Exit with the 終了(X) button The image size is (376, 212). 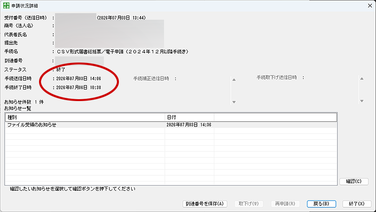pyautogui.click(x=357, y=204)
